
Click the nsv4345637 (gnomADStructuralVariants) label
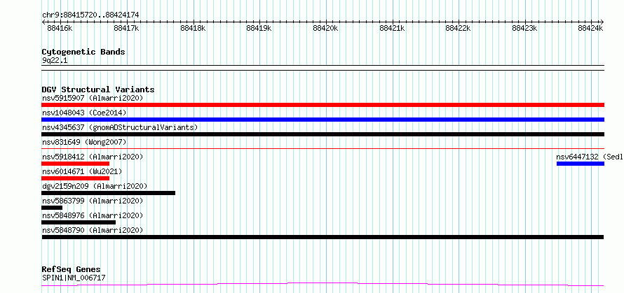(120, 127)
